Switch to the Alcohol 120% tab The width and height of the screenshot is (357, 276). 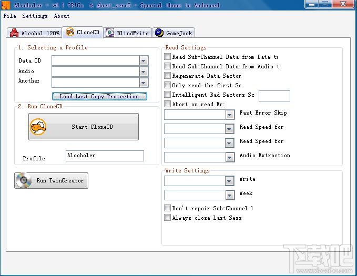[34, 33]
